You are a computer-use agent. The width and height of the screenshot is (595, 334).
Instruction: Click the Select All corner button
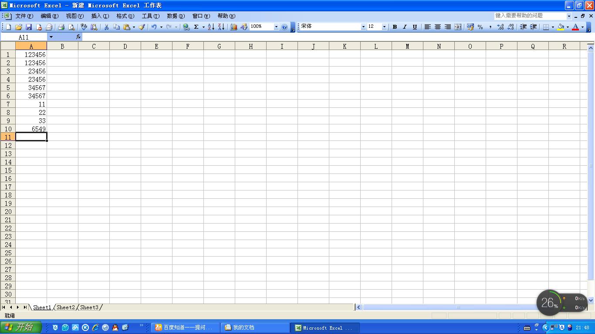(x=8, y=46)
